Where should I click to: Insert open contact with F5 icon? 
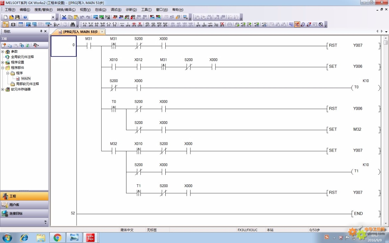coord(84,25)
